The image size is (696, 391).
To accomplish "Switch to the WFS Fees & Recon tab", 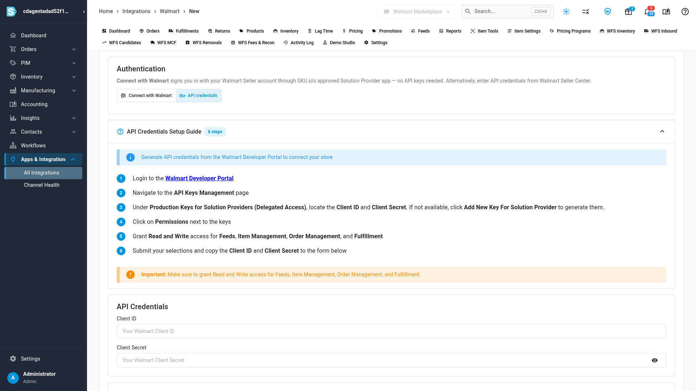I will pos(253,43).
